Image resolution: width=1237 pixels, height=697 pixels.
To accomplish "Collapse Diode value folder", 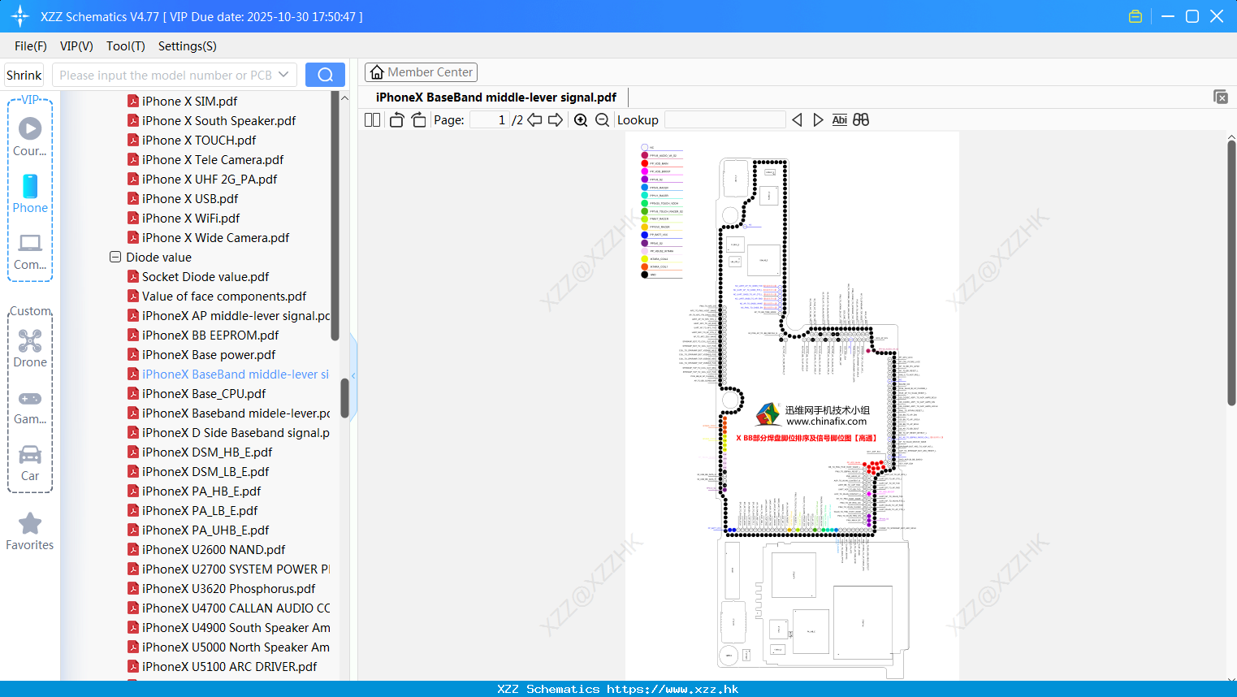I will pyautogui.click(x=115, y=257).
